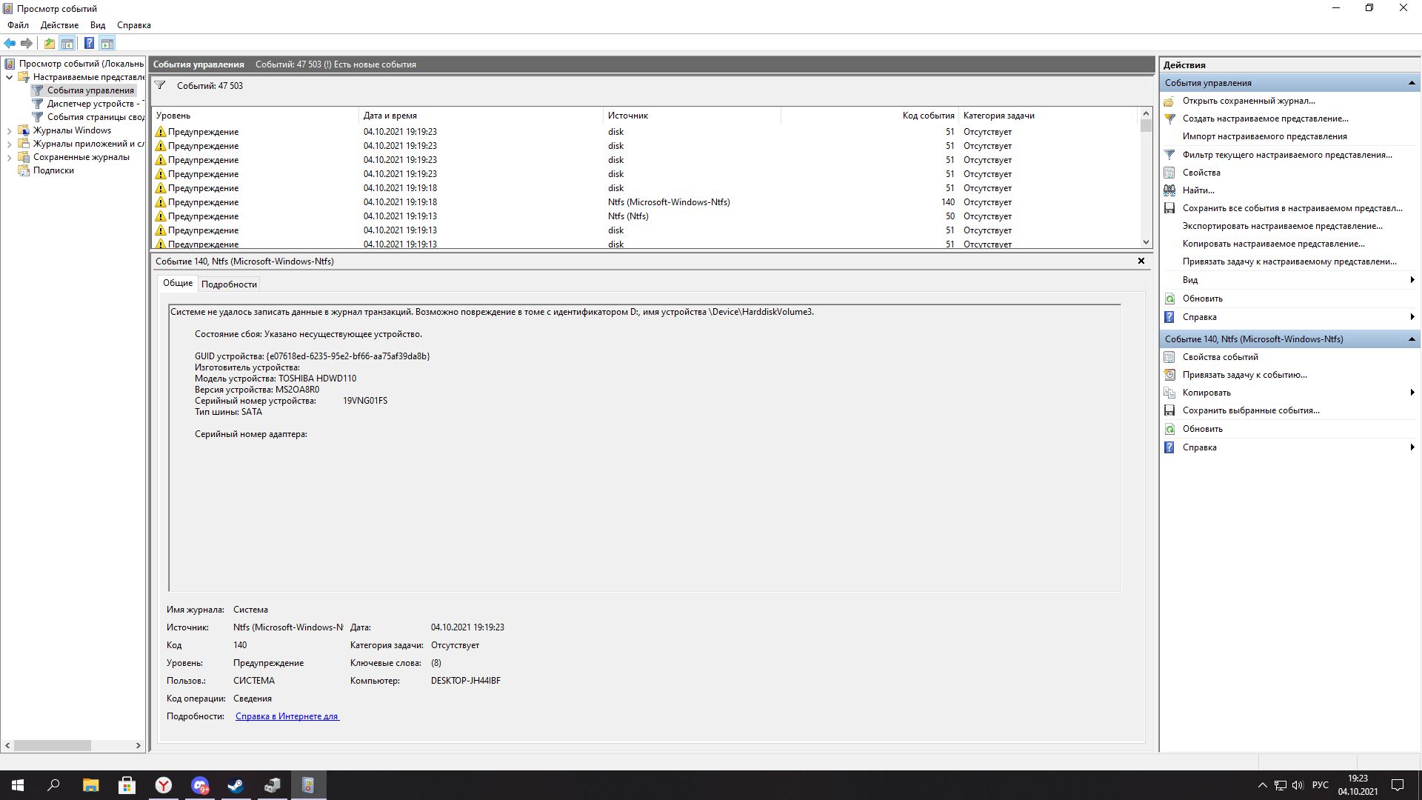Image resolution: width=1422 pixels, height=800 pixels.
Task: Click Привязать задачу к настраиваемому представлению
Action: (1289, 261)
